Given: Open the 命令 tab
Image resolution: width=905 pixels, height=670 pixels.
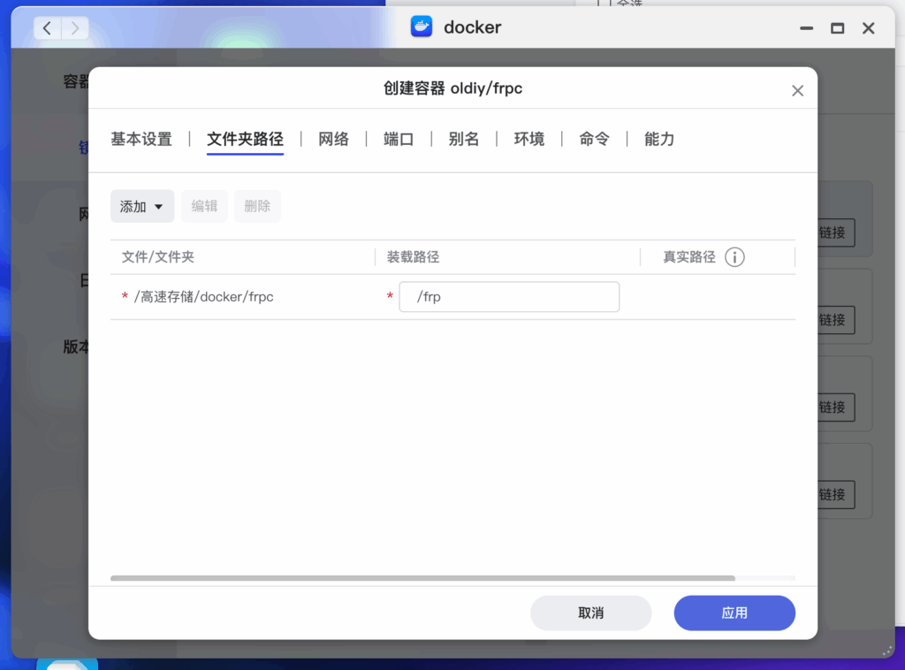Looking at the screenshot, I should pos(593,139).
